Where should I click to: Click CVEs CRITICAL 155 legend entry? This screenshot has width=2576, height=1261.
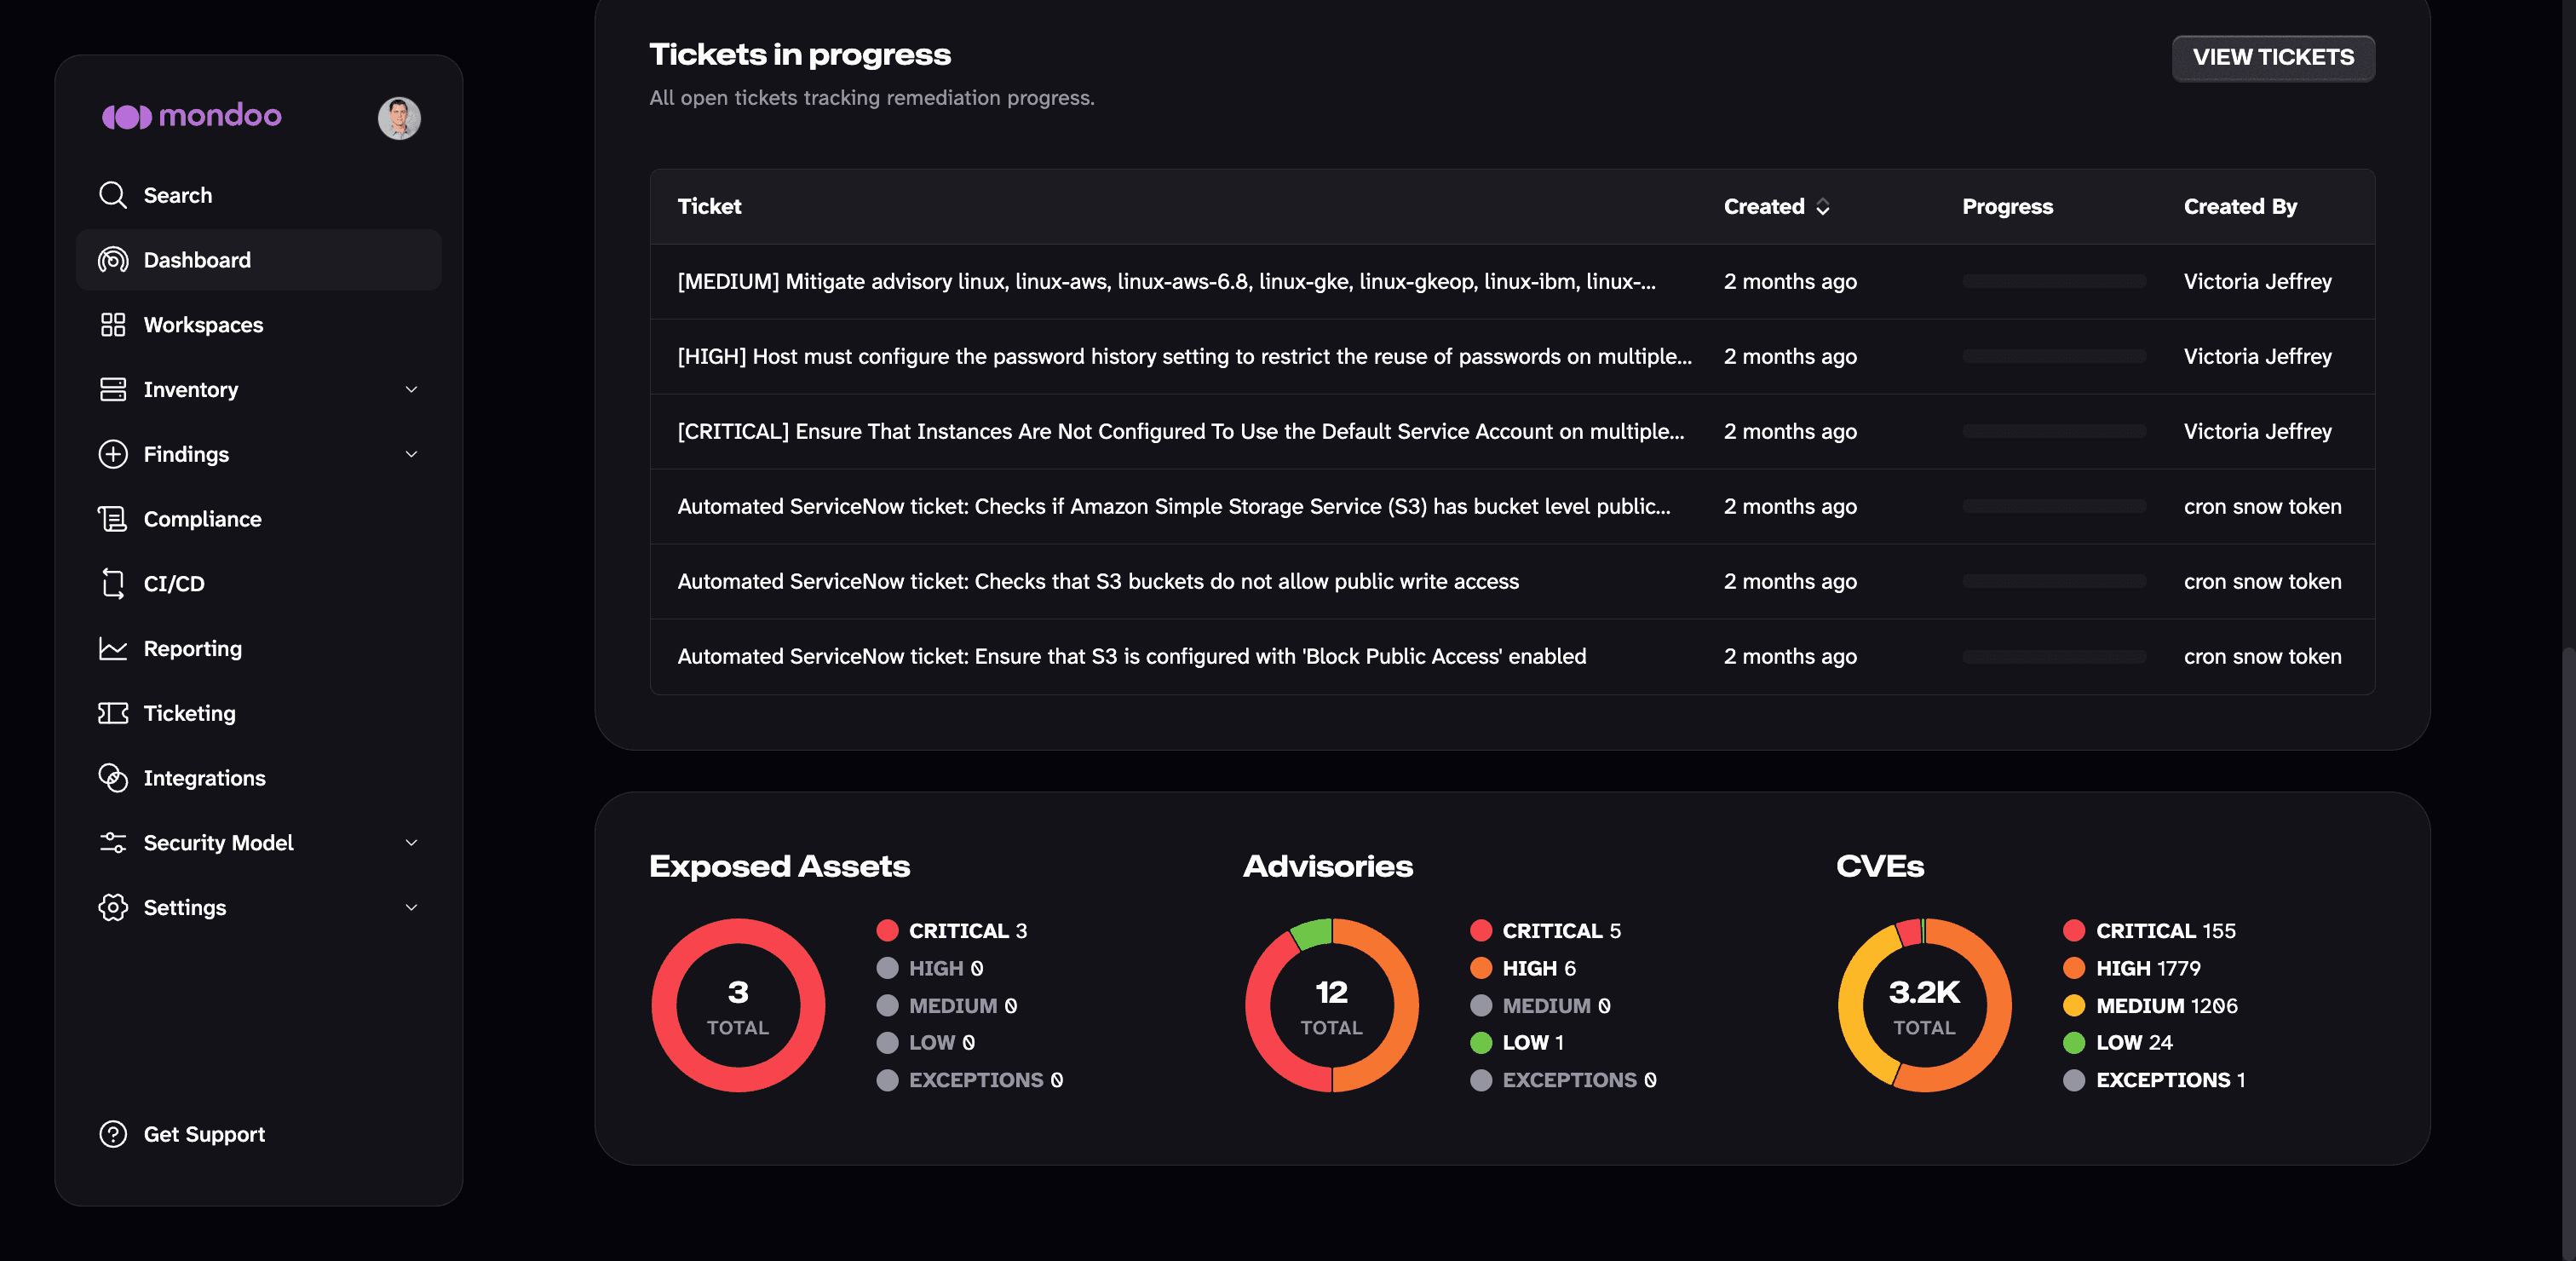point(2149,931)
